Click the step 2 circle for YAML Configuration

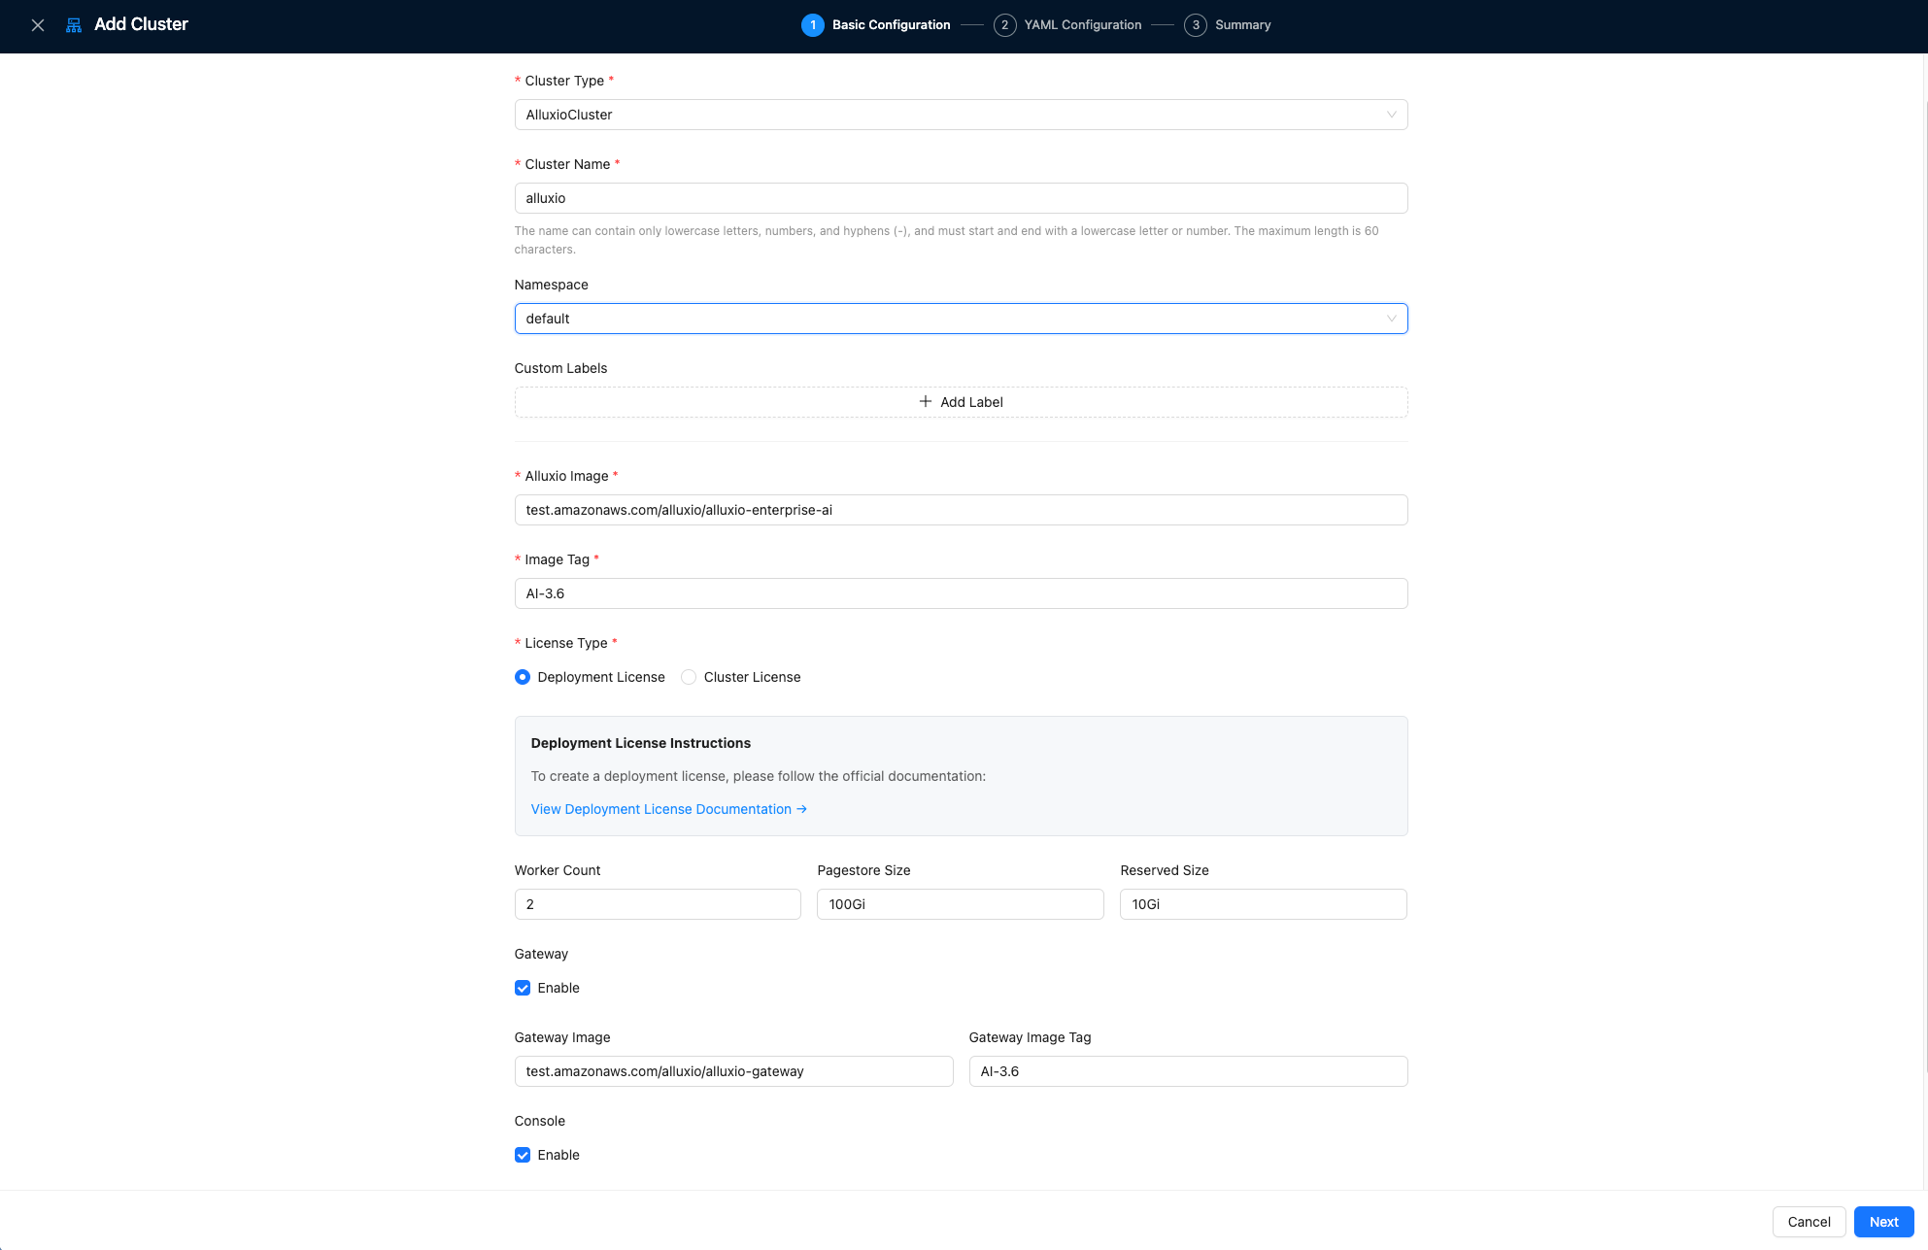[x=1004, y=25]
